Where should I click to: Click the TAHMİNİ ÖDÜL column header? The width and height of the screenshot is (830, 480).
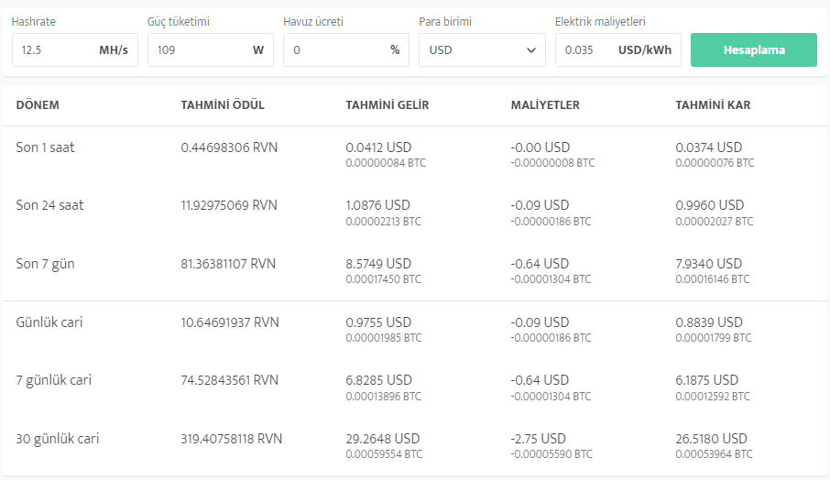pos(223,104)
